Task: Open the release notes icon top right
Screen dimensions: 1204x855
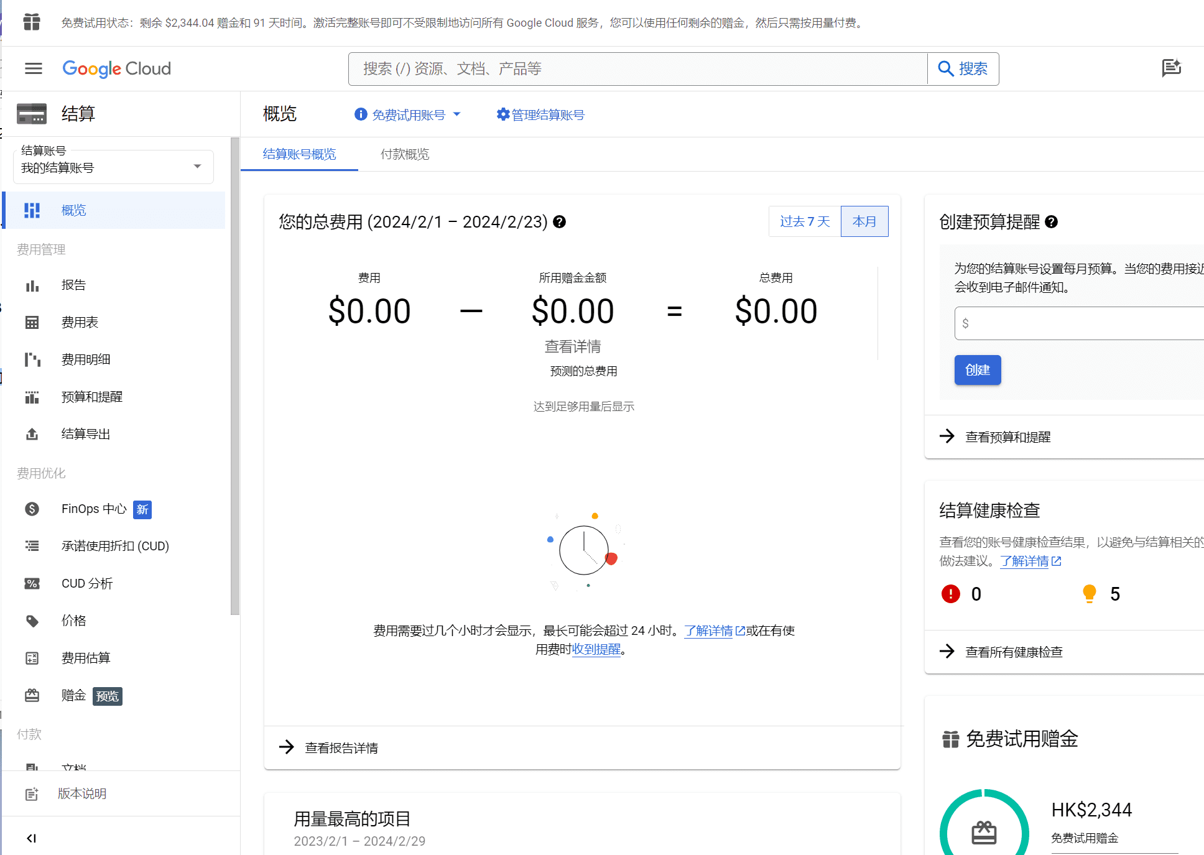Action: pos(1172,68)
